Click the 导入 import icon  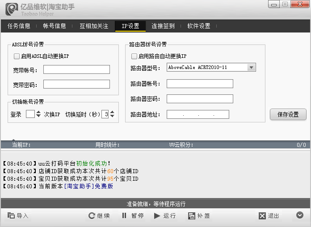click(11, 216)
